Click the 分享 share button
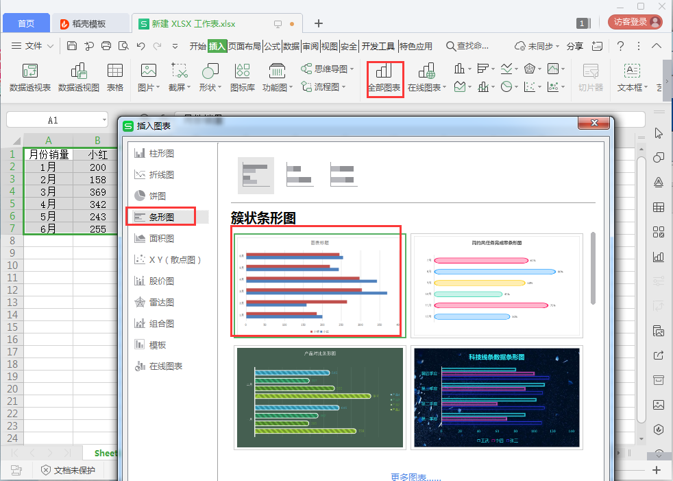Screen dimensions: 673x481 tap(575, 46)
